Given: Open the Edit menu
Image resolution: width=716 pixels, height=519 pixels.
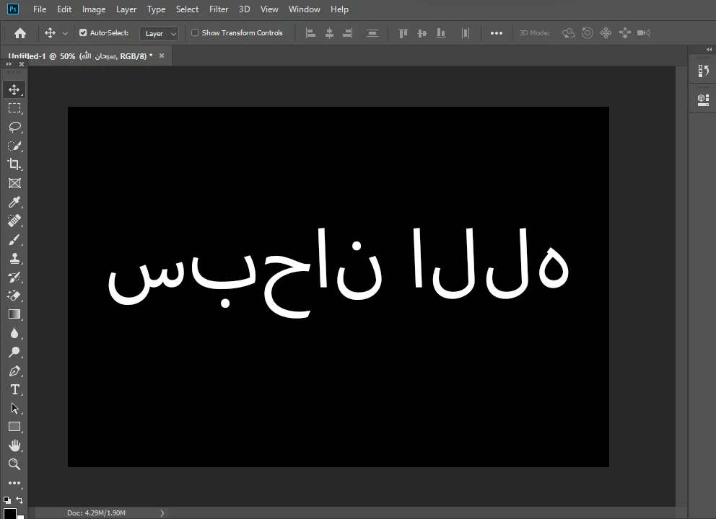Looking at the screenshot, I should 64,9.
